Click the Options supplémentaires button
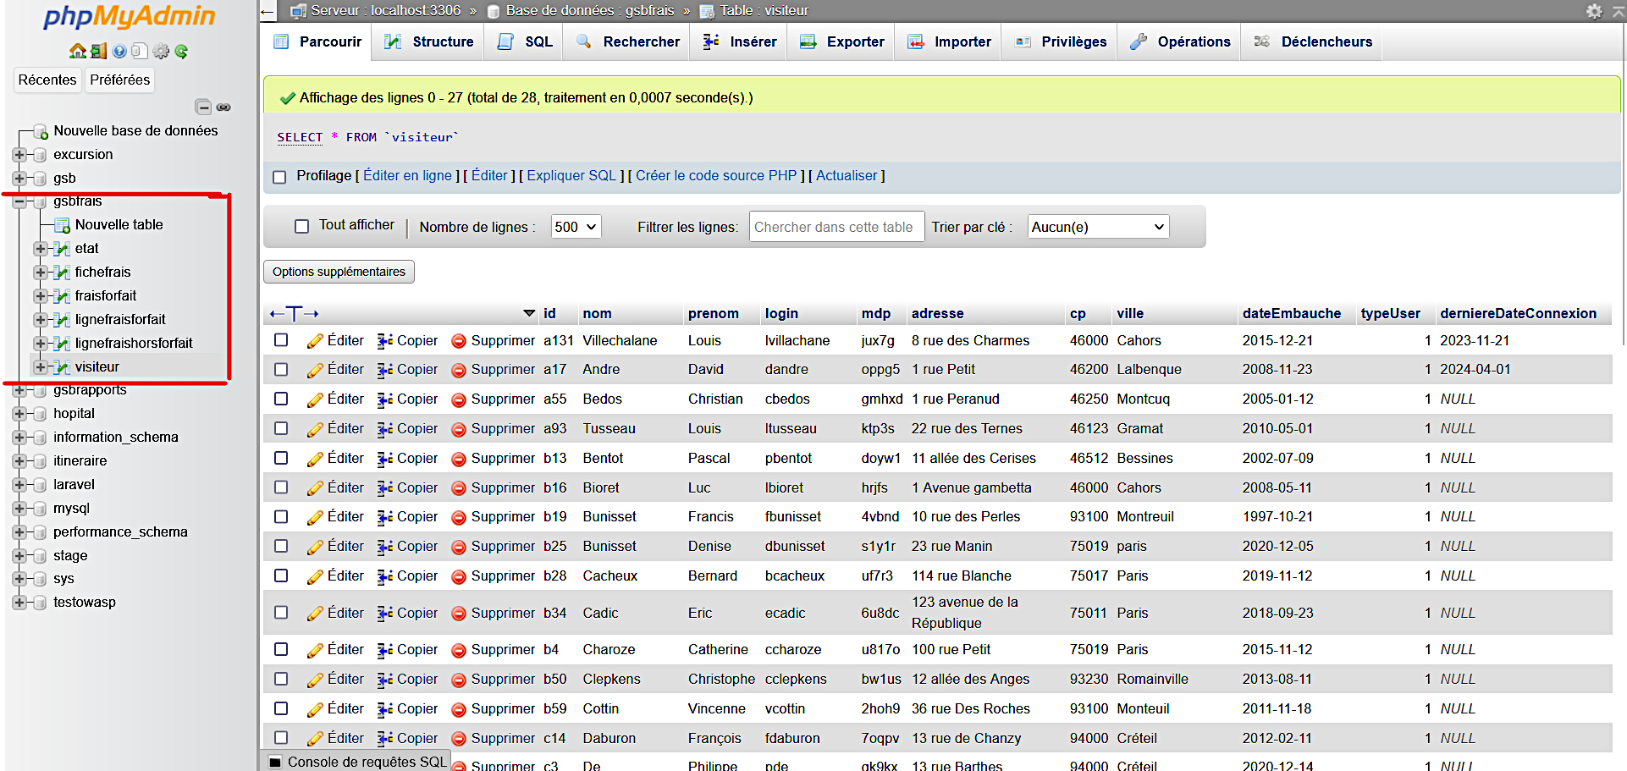The width and height of the screenshot is (1627, 771). (339, 272)
